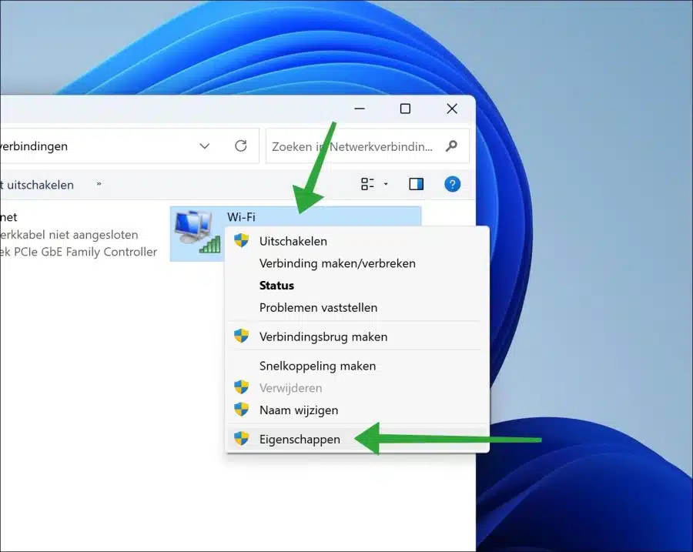
Task: Select Naam wijzigen from the menu
Action: (357, 410)
